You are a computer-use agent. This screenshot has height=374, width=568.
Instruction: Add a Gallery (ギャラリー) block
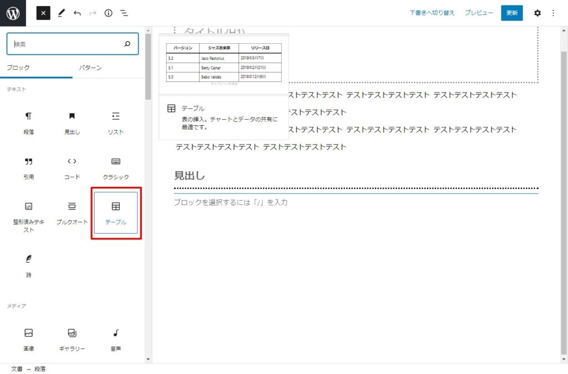coord(72,339)
